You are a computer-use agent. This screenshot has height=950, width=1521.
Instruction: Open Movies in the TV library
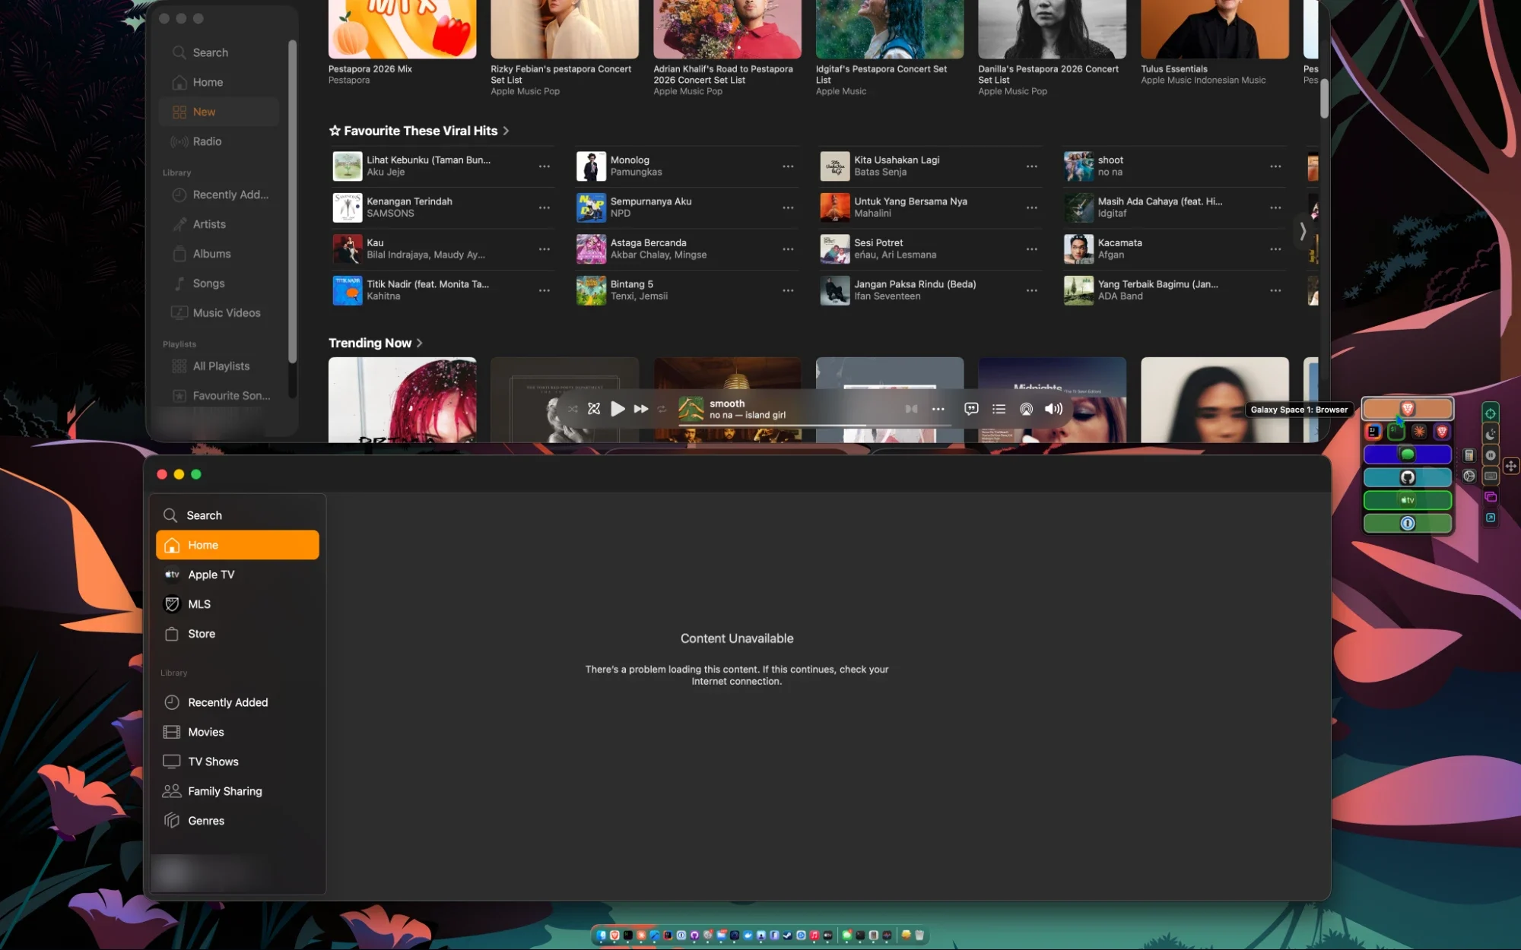click(x=237, y=732)
